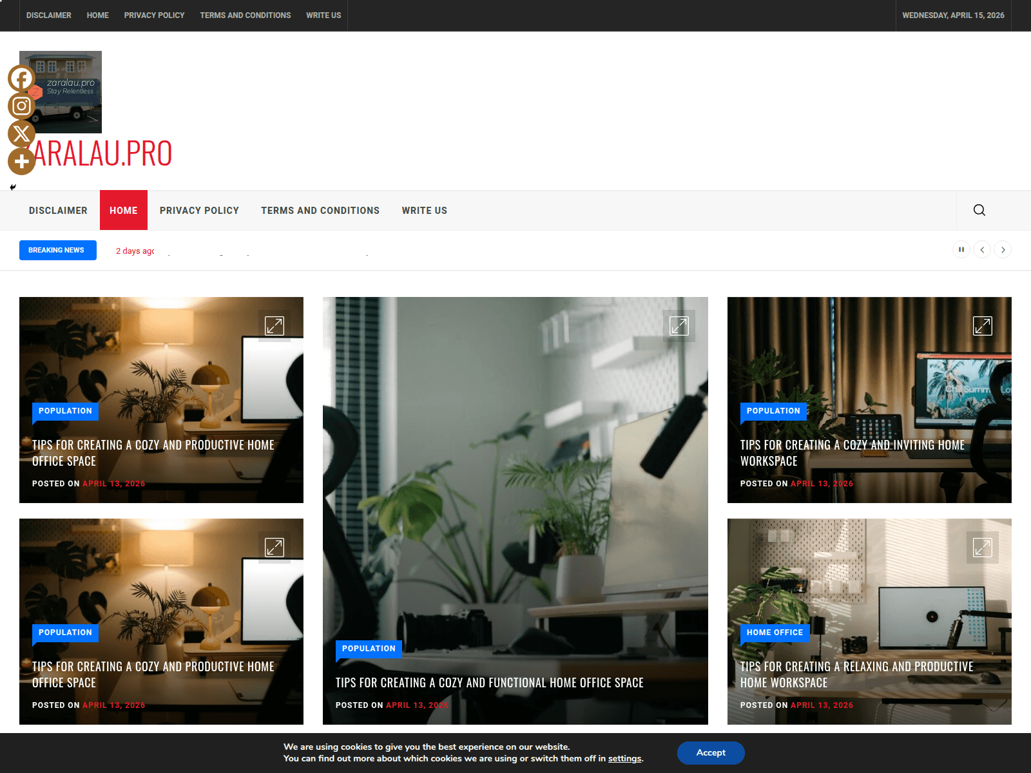This screenshot has width=1031, height=773.
Task: Open the search magnifier icon
Action: (979, 210)
